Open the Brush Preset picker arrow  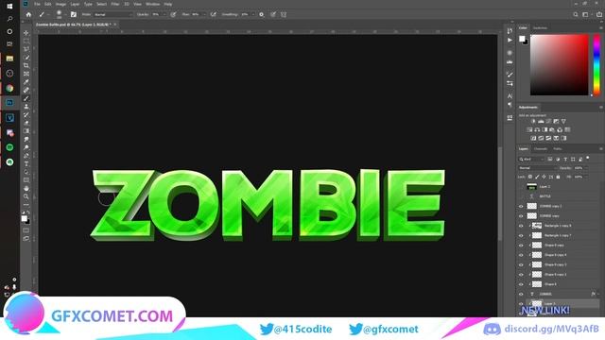(64, 15)
